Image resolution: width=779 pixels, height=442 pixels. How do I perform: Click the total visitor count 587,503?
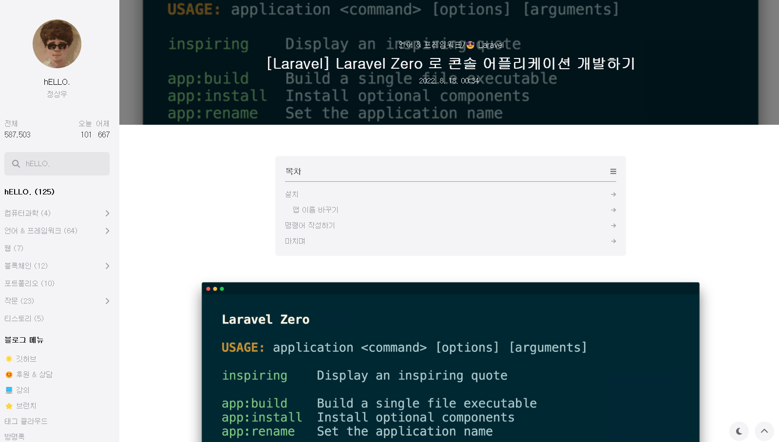pyautogui.click(x=18, y=135)
